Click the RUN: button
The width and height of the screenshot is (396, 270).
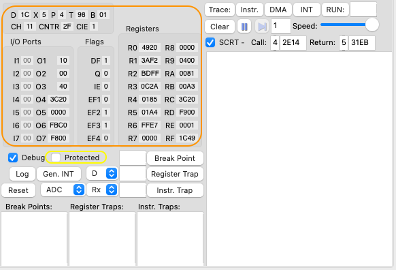[x=335, y=10]
